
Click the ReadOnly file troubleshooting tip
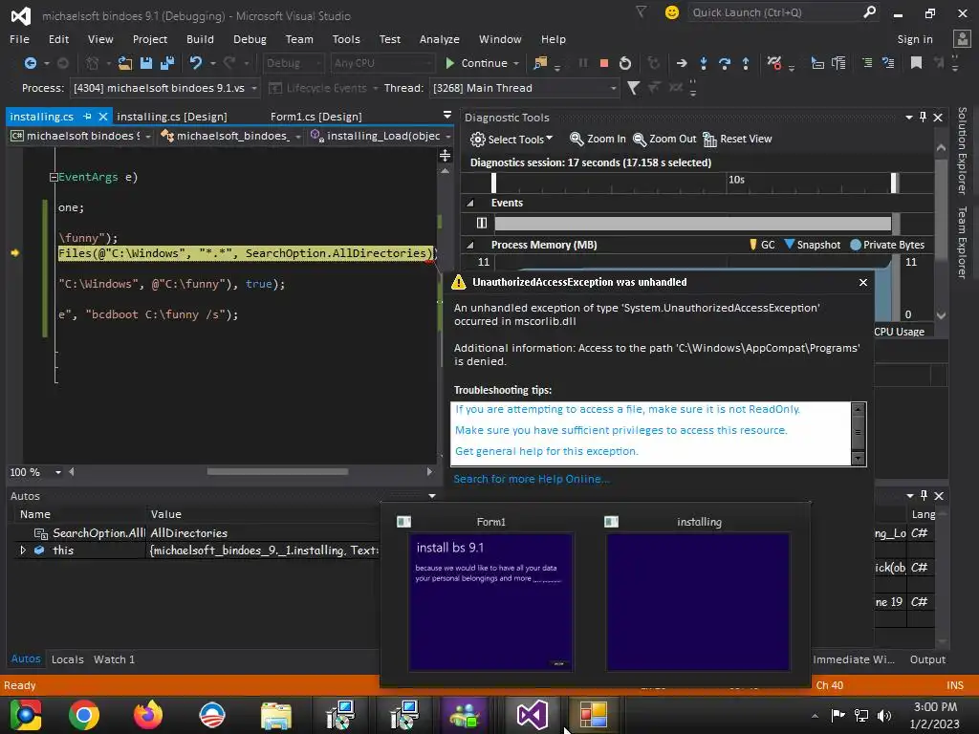tap(627, 409)
